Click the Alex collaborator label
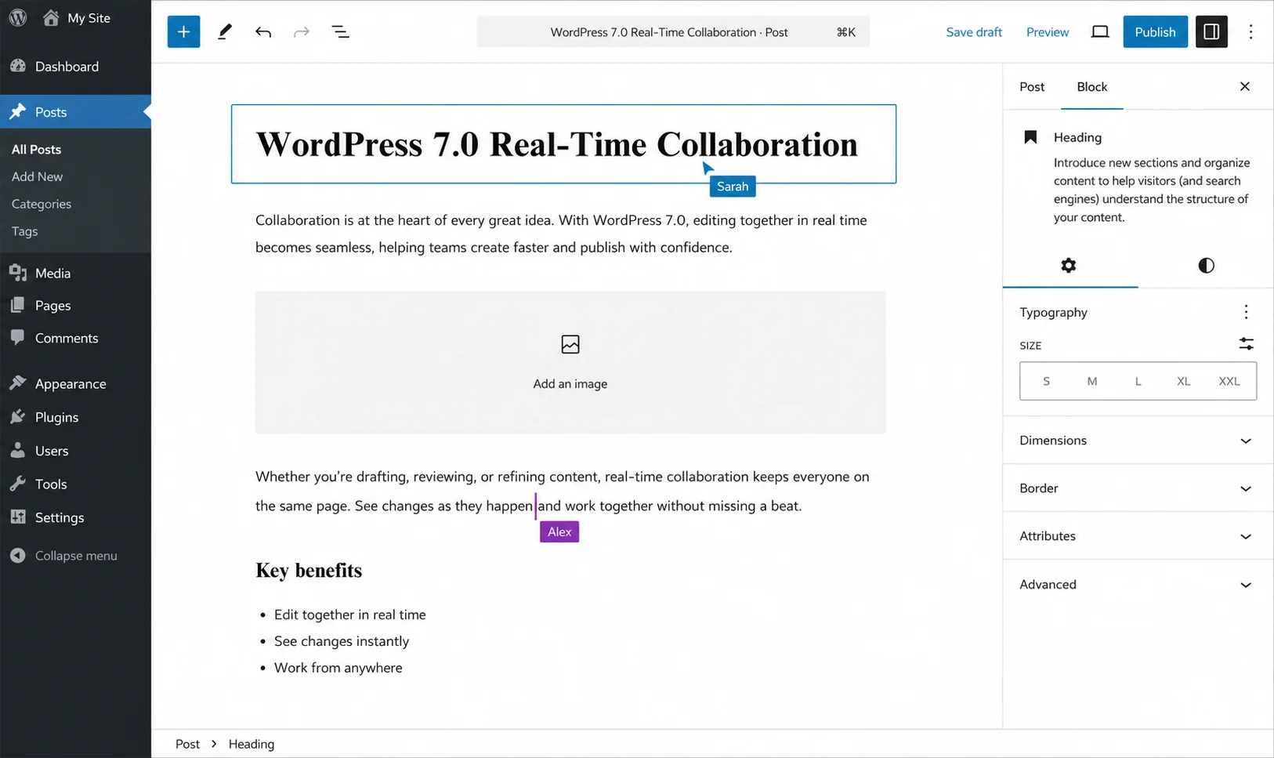The image size is (1274, 758). [559, 531]
